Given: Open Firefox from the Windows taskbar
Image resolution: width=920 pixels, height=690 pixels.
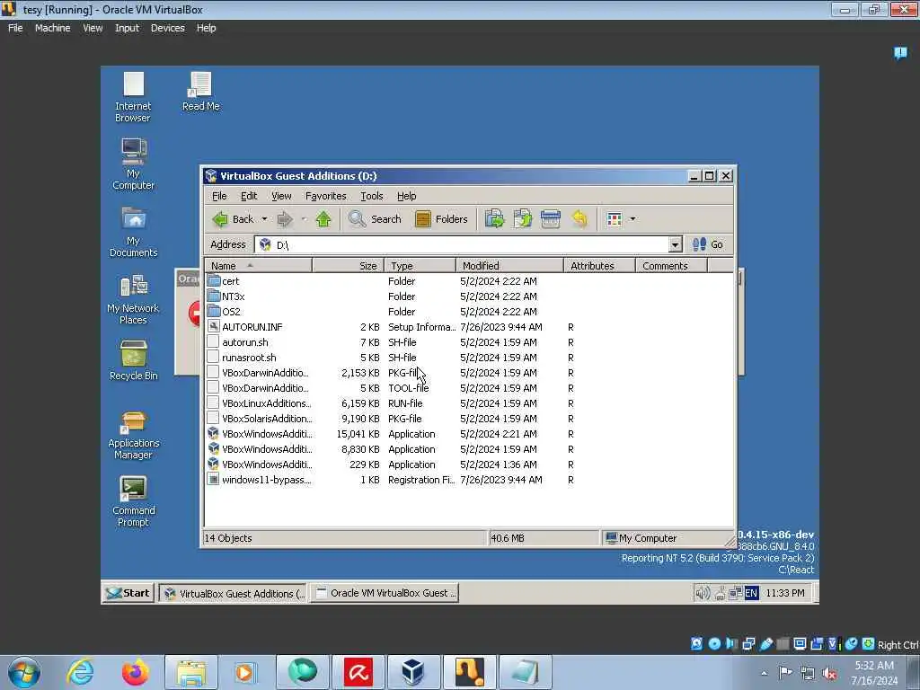Looking at the screenshot, I should coord(135,672).
